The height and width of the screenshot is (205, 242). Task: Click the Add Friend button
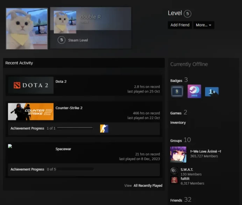click(180, 25)
